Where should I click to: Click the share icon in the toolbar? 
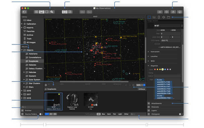click(173, 12)
